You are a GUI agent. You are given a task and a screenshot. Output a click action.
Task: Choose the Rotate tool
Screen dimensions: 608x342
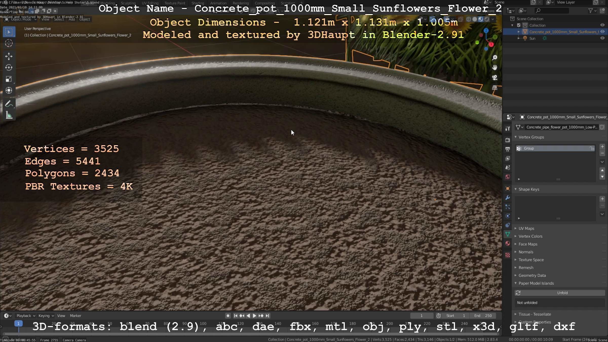[x=9, y=67]
